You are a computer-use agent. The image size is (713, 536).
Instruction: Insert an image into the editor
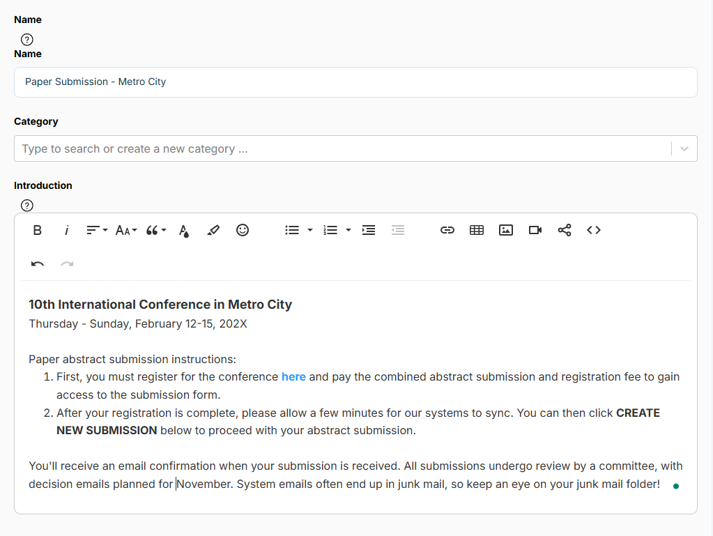[506, 230]
